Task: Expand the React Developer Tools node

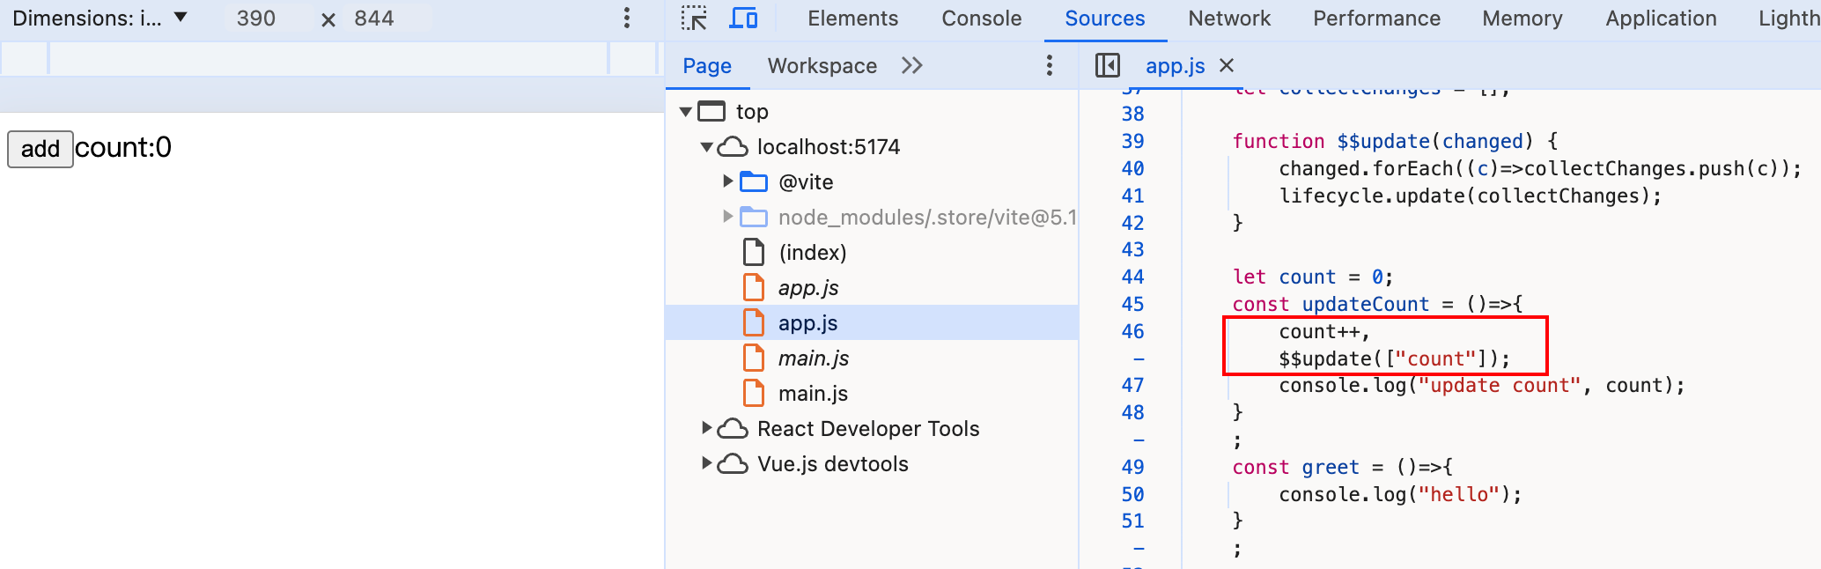Action: pyautogui.click(x=706, y=428)
